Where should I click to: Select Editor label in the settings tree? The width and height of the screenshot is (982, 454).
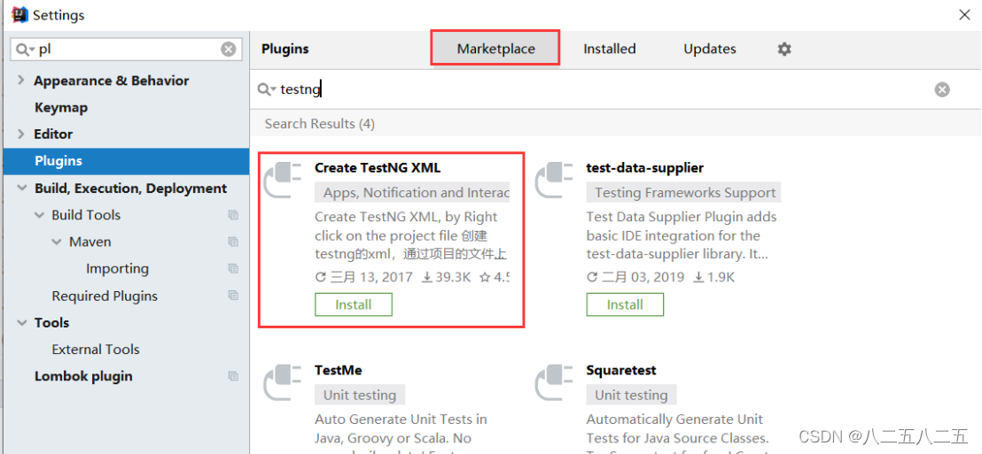pos(53,134)
